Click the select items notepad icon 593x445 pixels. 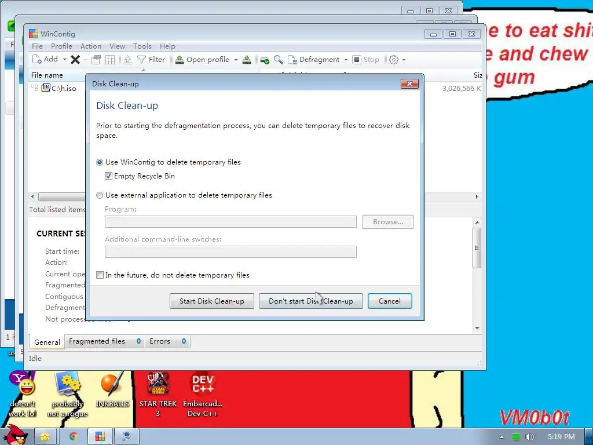click(96, 60)
